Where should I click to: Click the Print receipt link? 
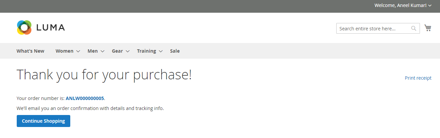click(418, 78)
